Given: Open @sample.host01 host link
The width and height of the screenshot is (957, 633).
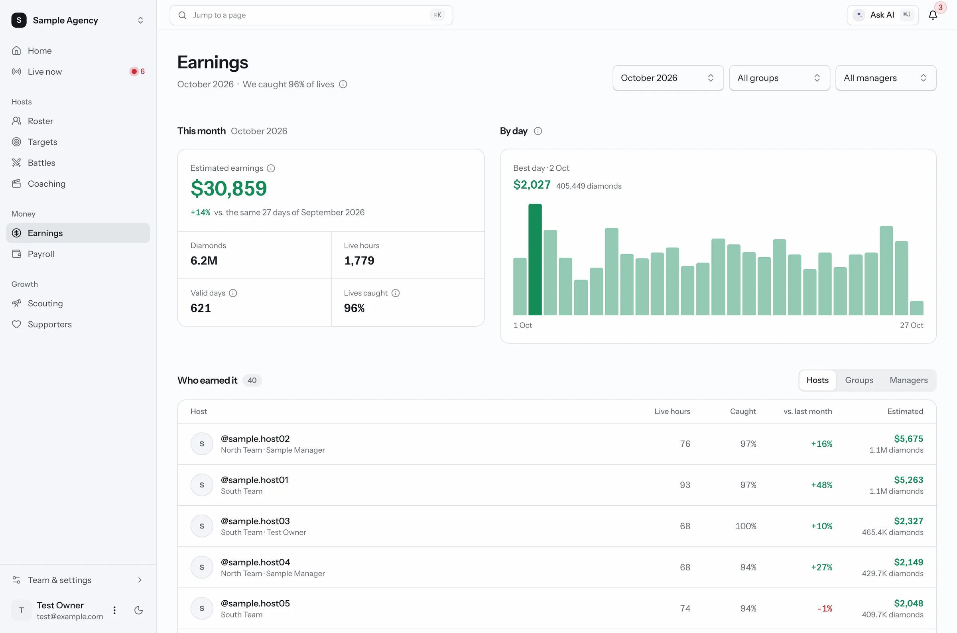Looking at the screenshot, I should 254,480.
